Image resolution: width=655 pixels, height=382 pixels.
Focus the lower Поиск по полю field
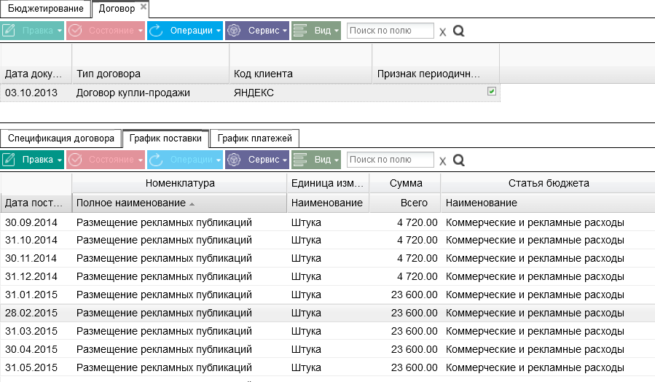(391, 160)
